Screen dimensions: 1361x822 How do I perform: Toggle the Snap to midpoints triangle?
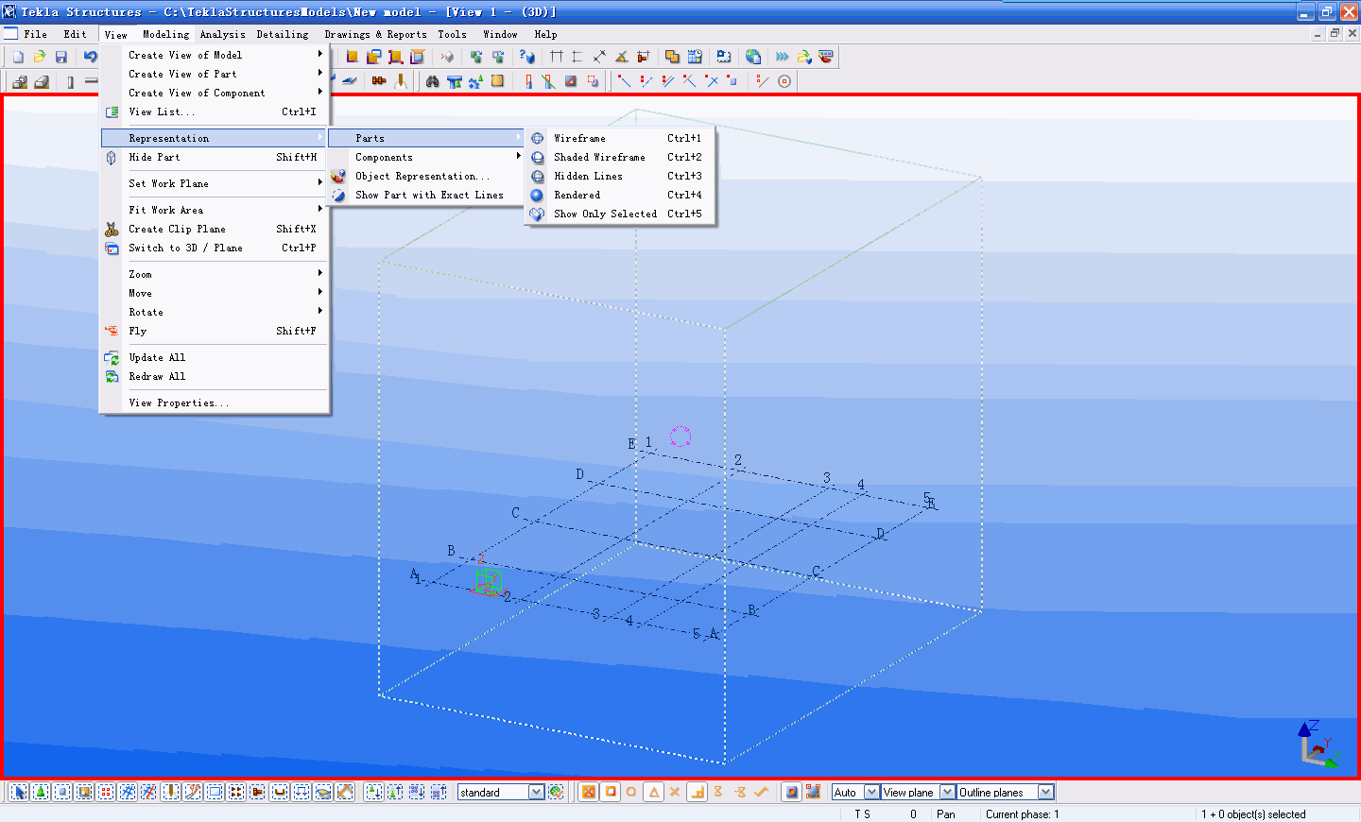pos(653,792)
